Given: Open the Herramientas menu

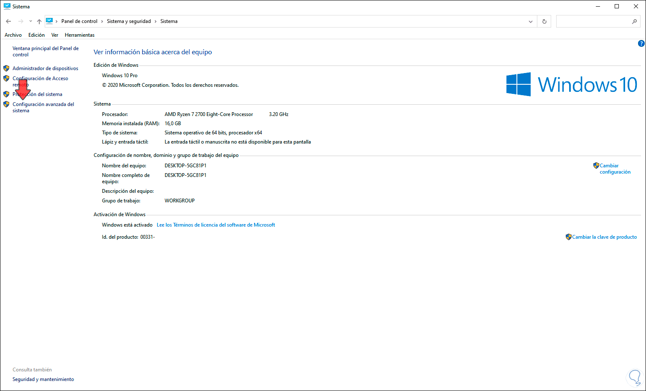Looking at the screenshot, I should [80, 35].
